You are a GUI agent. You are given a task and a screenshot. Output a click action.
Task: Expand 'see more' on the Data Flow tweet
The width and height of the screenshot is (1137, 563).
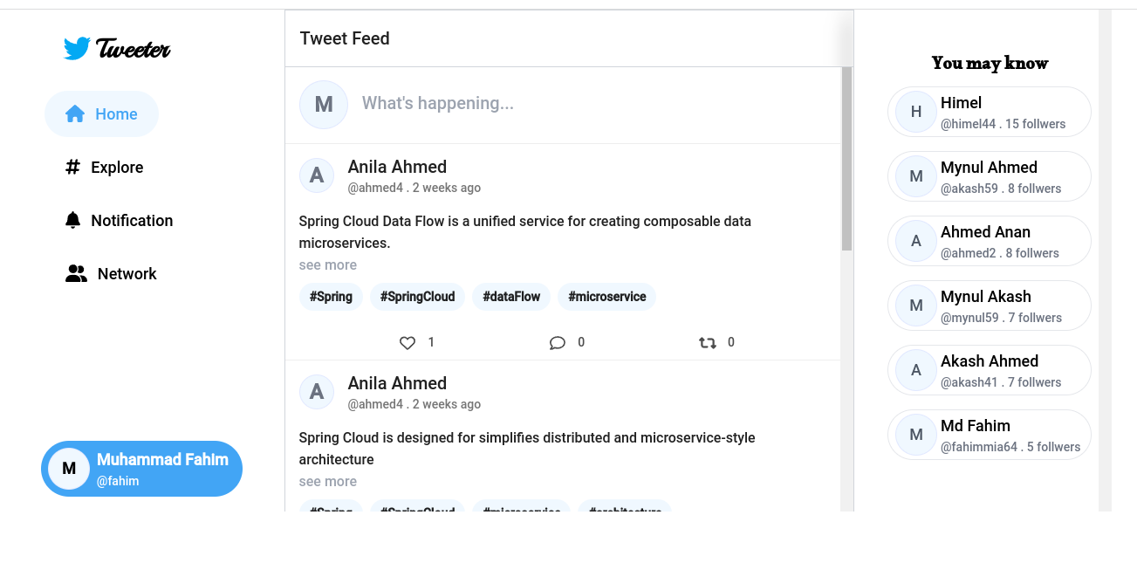tap(328, 265)
